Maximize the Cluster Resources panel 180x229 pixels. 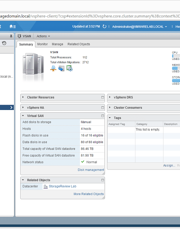pyautogui.click(x=102, y=98)
